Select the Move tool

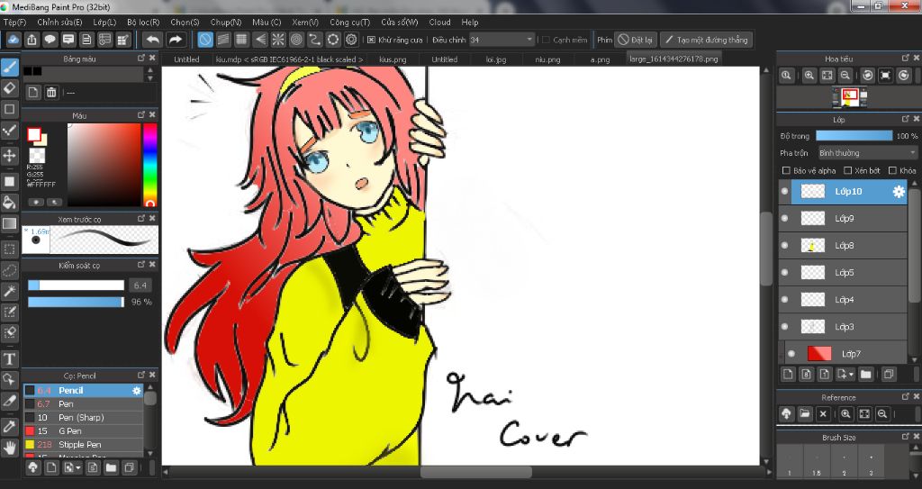pos(9,156)
